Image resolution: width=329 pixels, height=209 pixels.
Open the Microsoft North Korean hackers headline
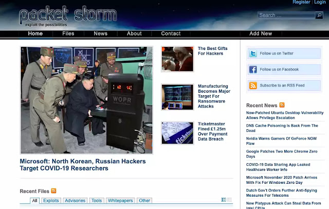click(83, 165)
